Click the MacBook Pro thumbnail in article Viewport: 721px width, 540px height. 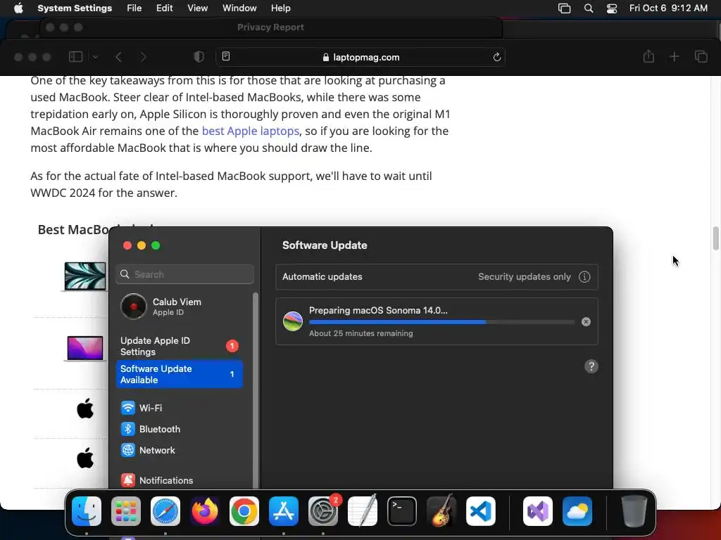click(x=85, y=348)
